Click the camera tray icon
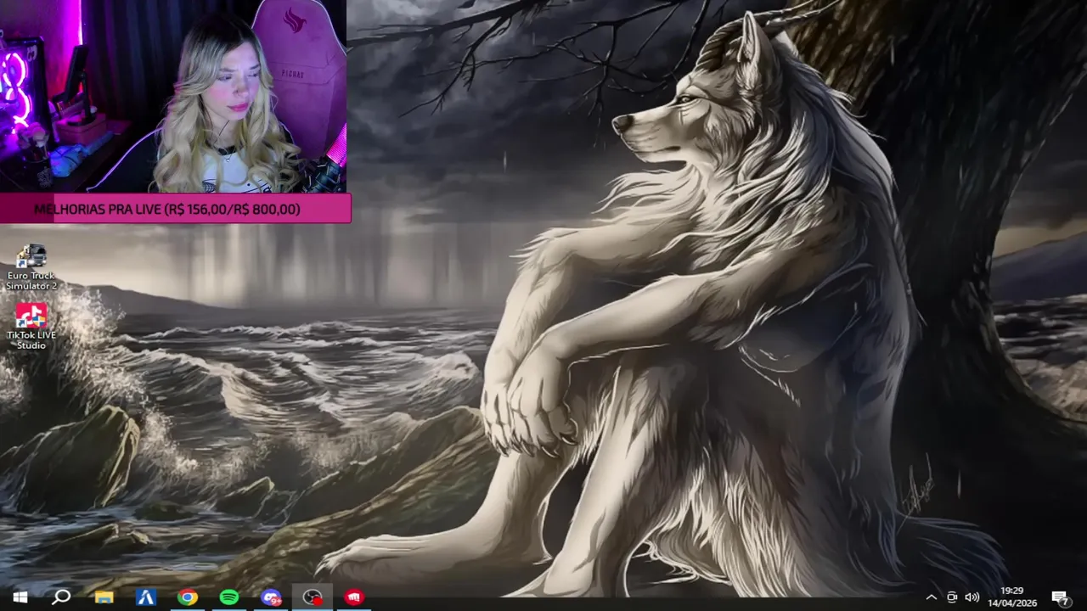The height and width of the screenshot is (611, 1087). click(x=952, y=597)
